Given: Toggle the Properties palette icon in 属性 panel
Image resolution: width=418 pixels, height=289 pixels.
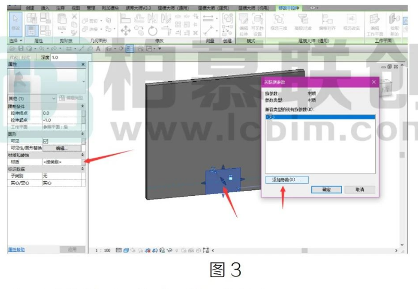Looking at the screenshot, I should (31, 30).
